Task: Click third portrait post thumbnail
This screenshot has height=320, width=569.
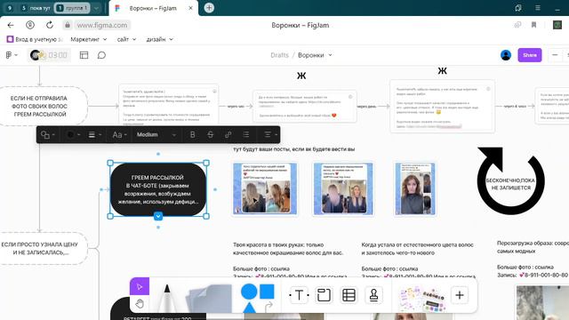Action: [415, 189]
